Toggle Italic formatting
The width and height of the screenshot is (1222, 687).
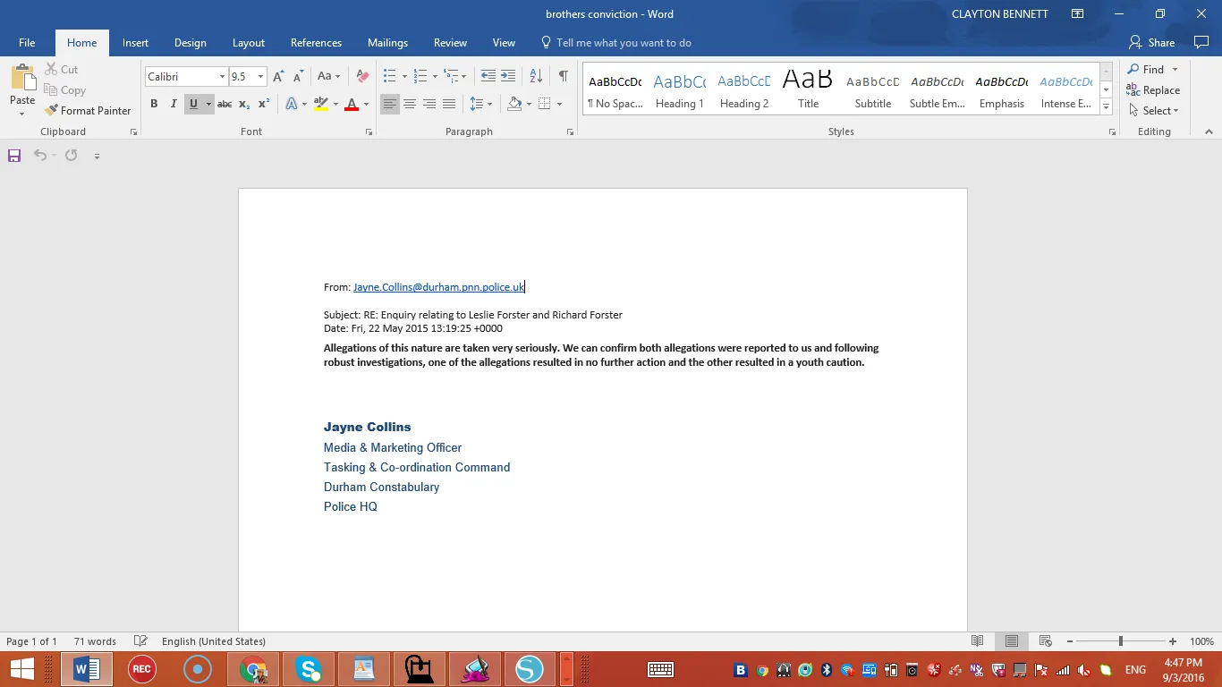click(174, 104)
